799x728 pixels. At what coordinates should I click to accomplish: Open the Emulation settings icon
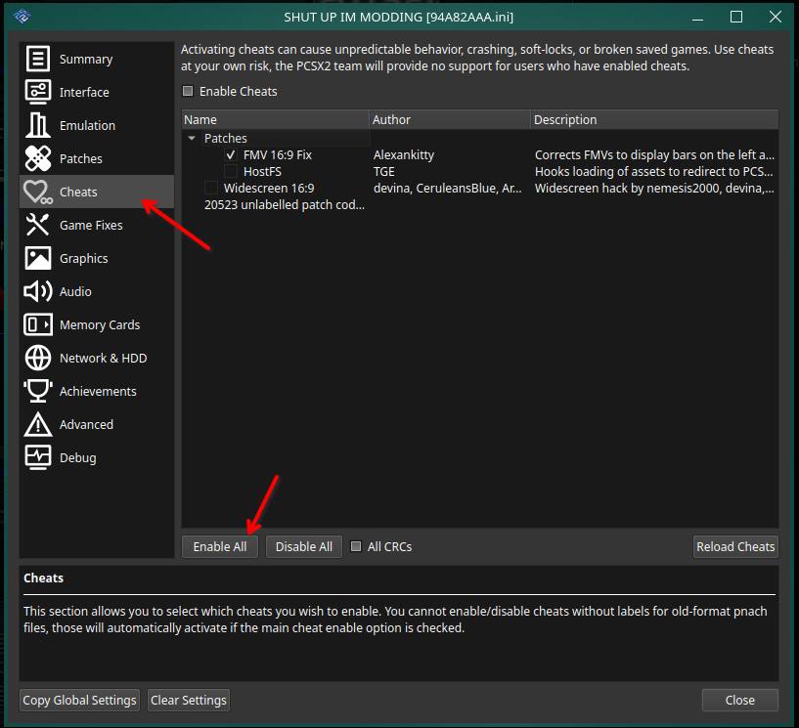[38, 125]
